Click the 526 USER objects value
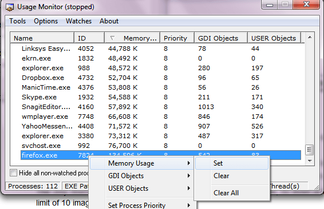 pos(257,126)
